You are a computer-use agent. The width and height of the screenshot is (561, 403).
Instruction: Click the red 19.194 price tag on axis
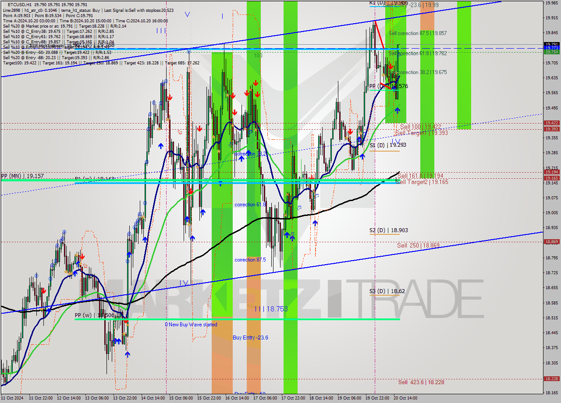tap(551, 172)
